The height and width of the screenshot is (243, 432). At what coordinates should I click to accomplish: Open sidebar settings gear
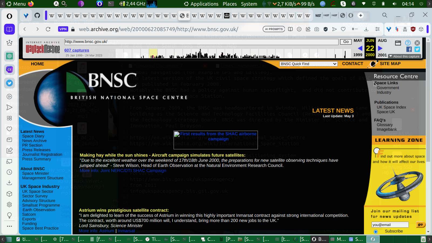pyautogui.click(x=9, y=205)
